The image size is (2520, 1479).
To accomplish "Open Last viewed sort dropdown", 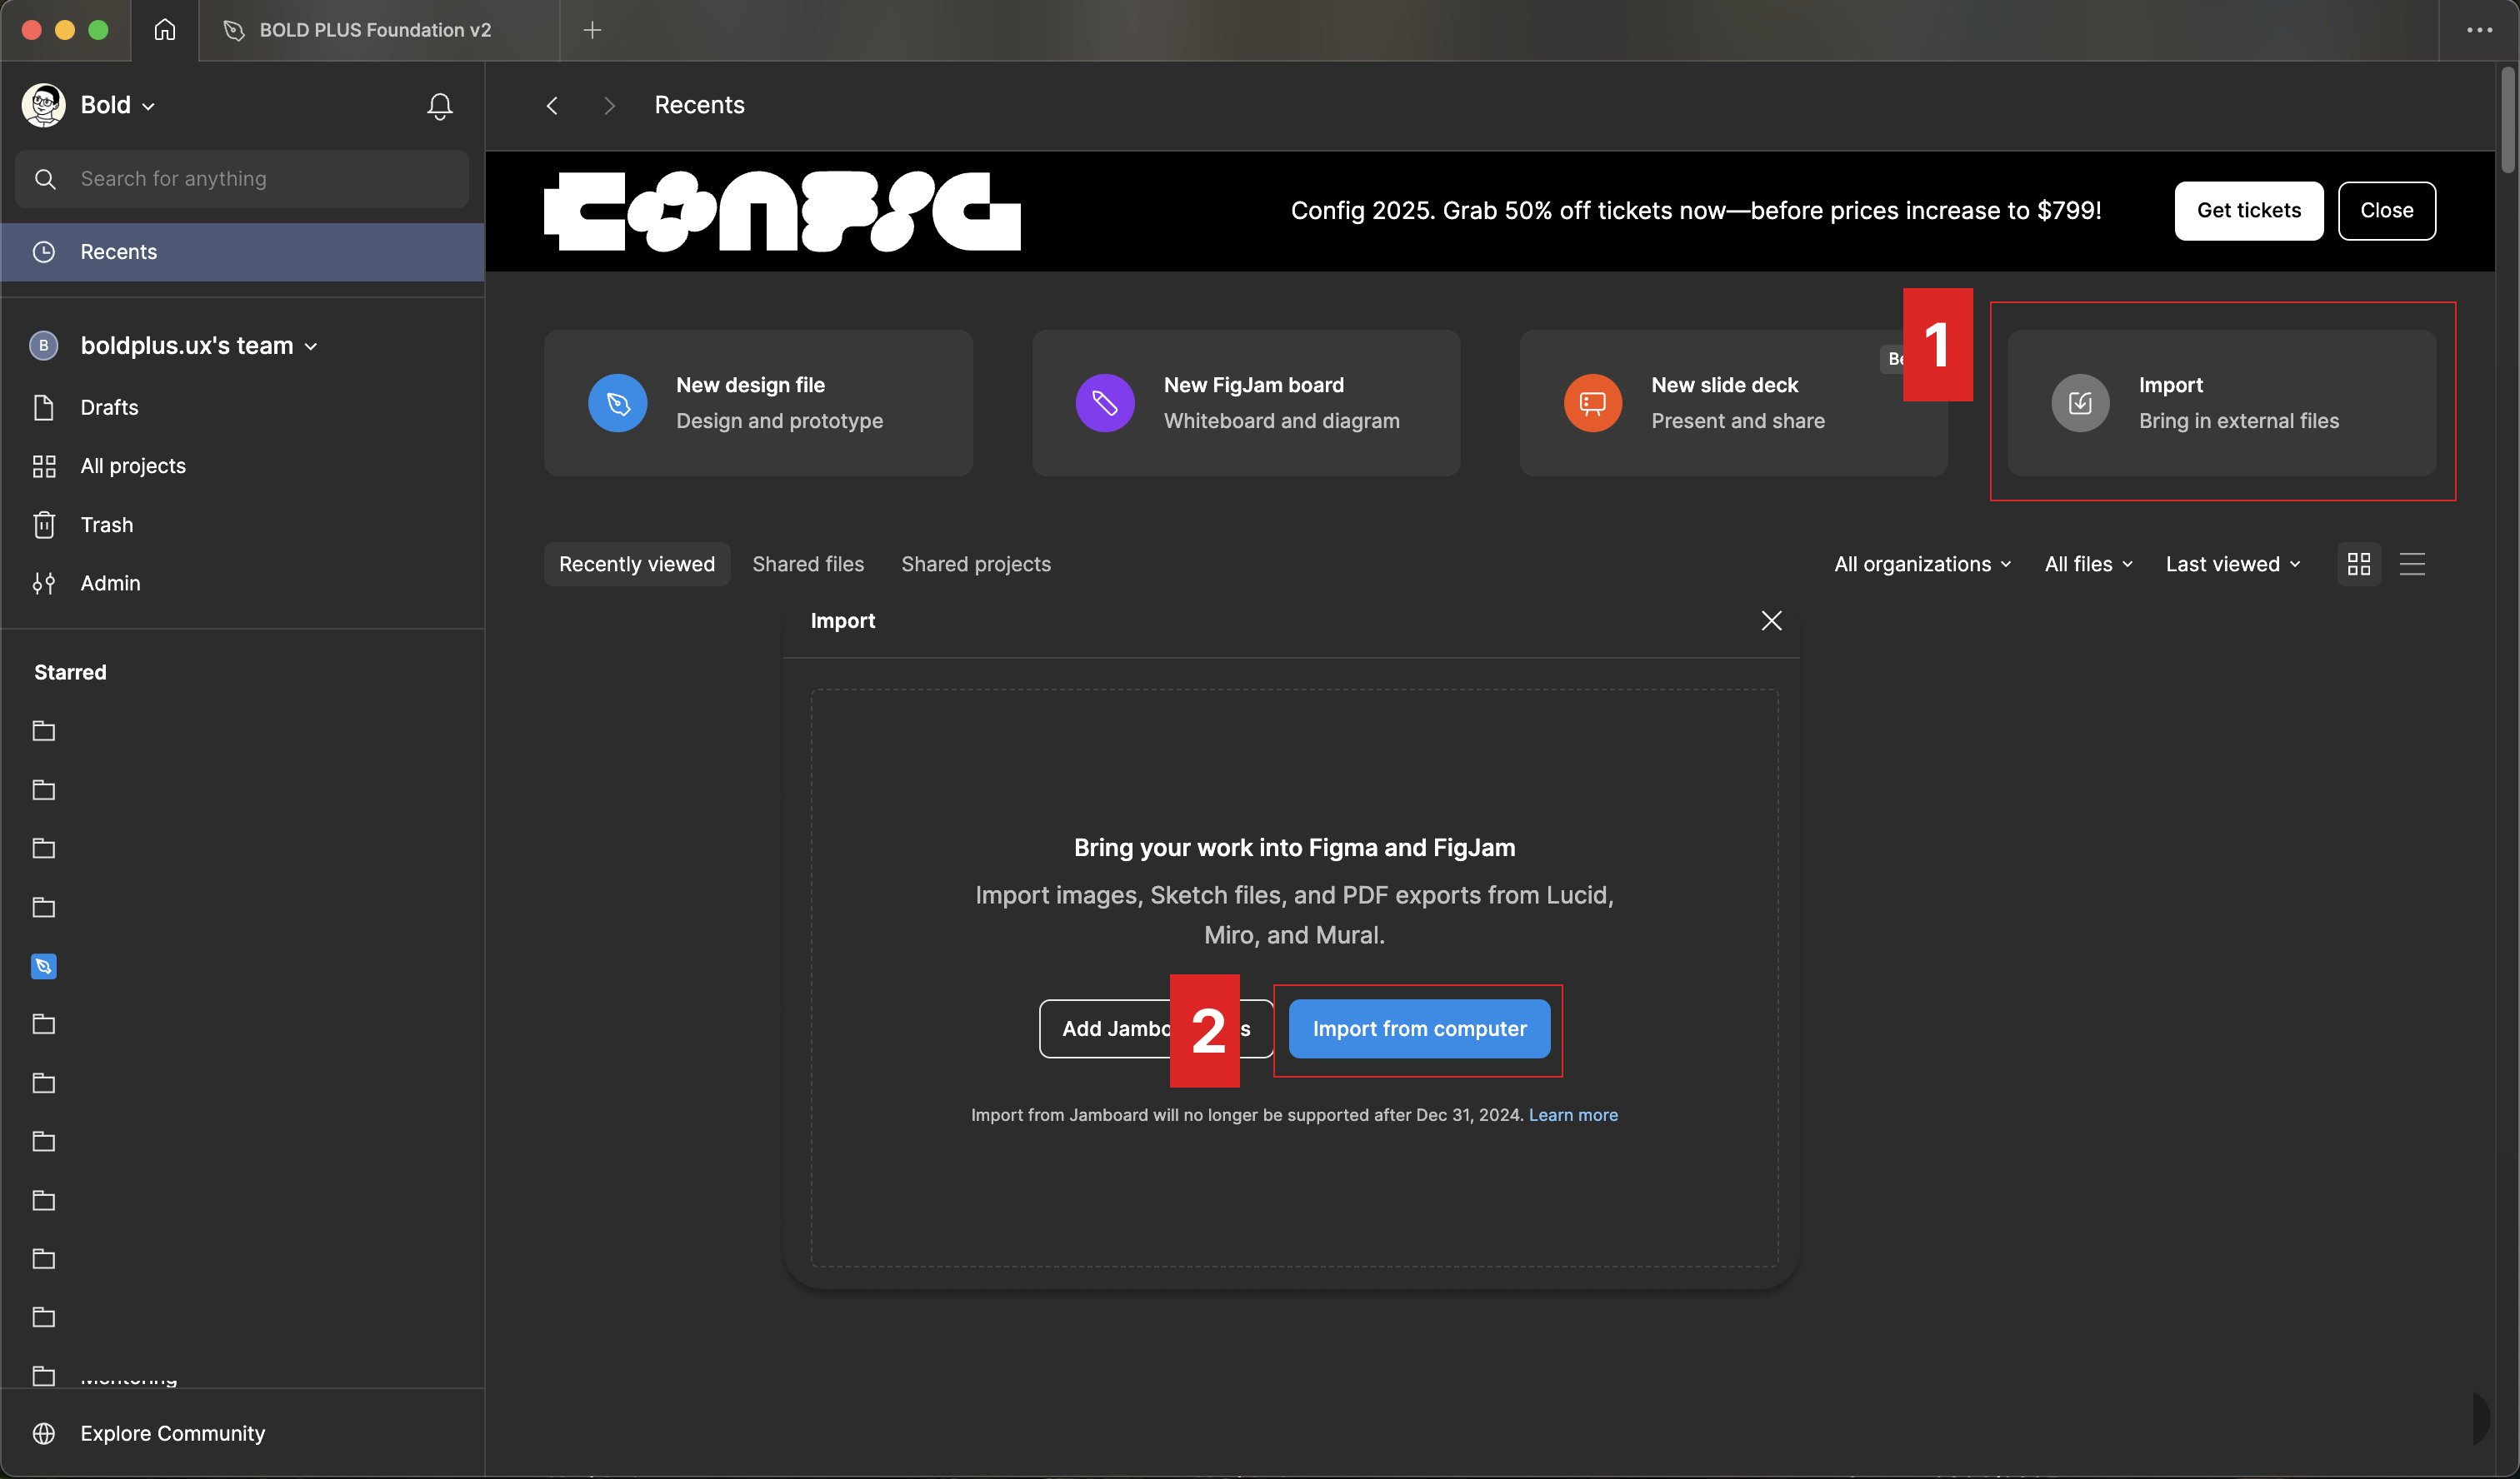I will (2233, 564).
